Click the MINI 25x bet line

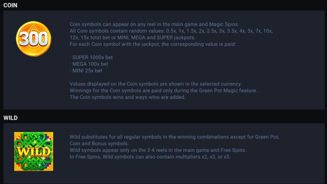(x=86, y=71)
